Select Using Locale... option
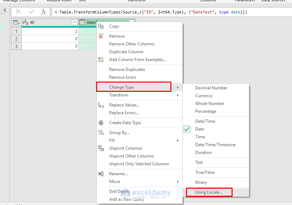292x205 pixels. pyautogui.click(x=209, y=192)
